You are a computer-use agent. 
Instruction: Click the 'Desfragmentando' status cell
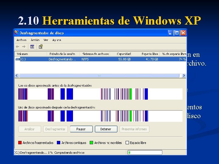[62, 59]
